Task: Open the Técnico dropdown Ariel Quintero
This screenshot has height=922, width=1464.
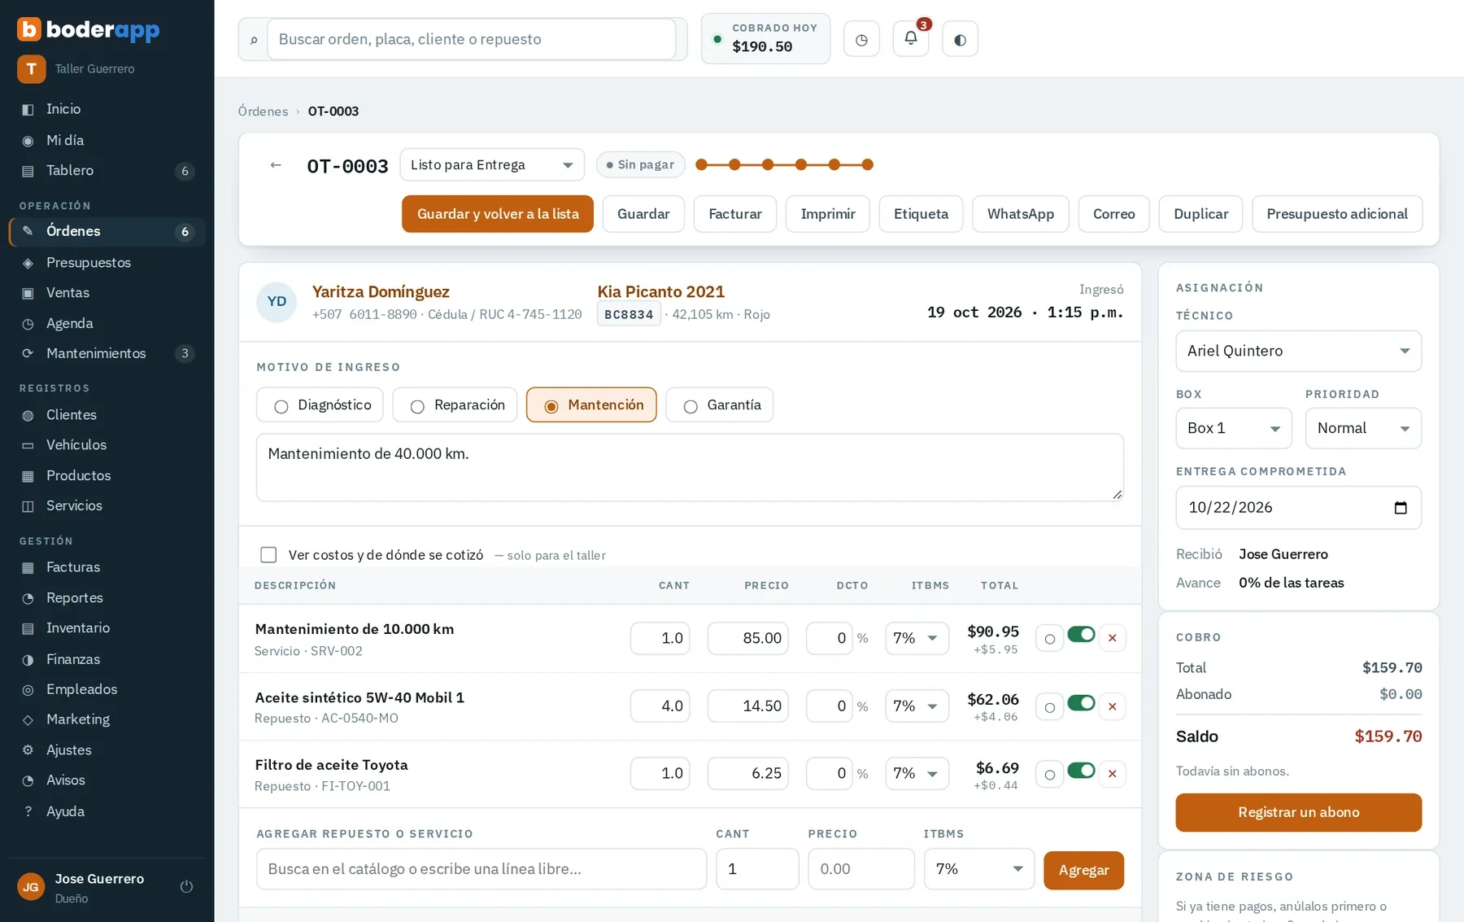Action: point(1298,352)
